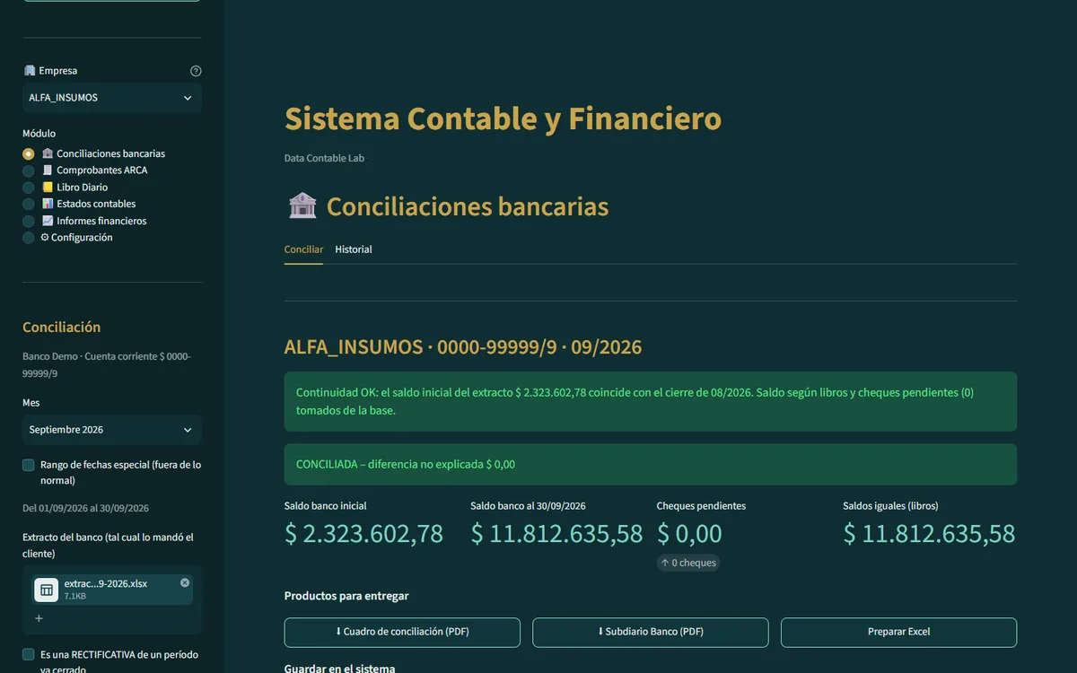Click the Saldo banco al 30/09/2026 value
Screen dimensions: 1077x673
(556, 534)
